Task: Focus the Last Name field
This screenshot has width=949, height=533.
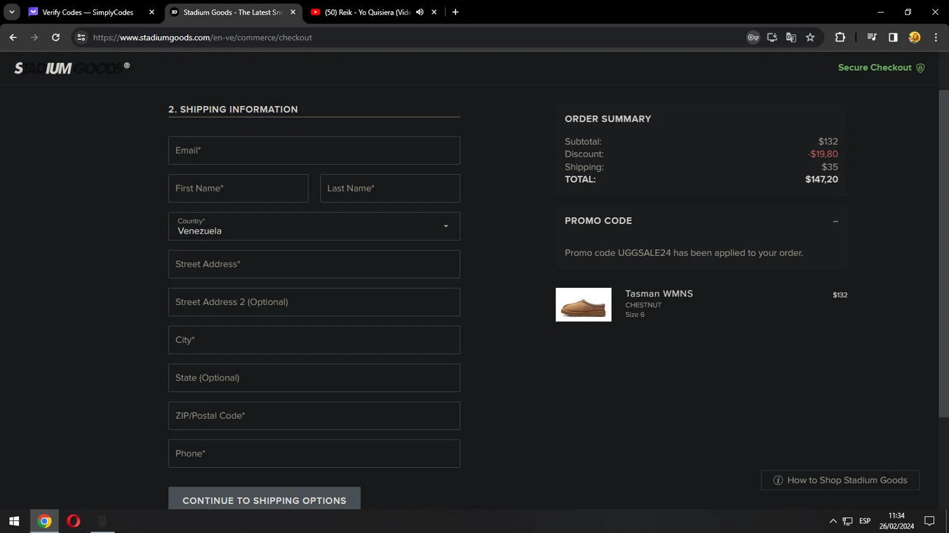Action: tap(390, 188)
